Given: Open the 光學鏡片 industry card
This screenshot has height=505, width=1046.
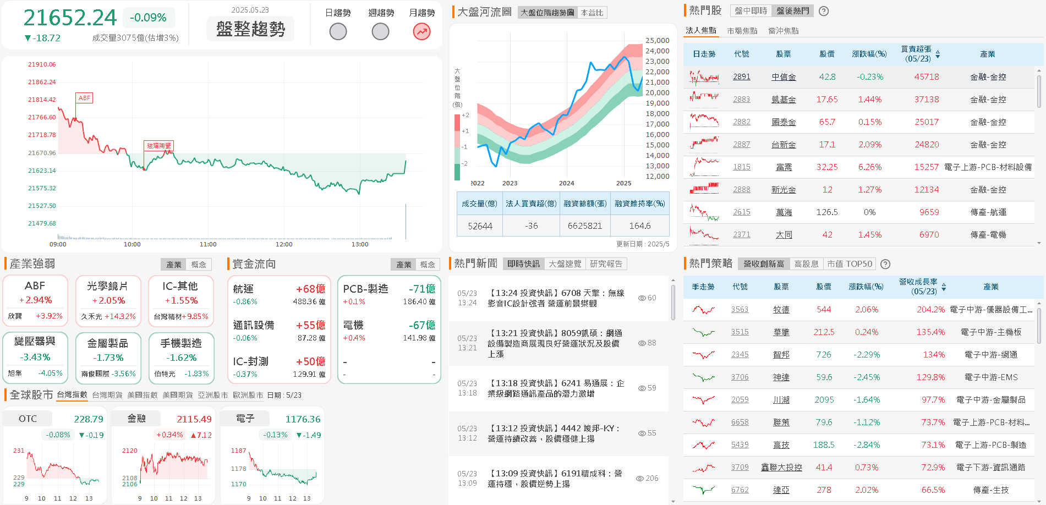Looking at the screenshot, I should click(x=108, y=301).
